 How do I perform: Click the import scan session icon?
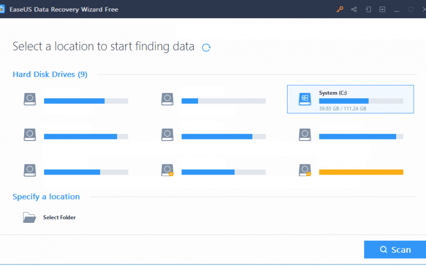[x=368, y=9]
